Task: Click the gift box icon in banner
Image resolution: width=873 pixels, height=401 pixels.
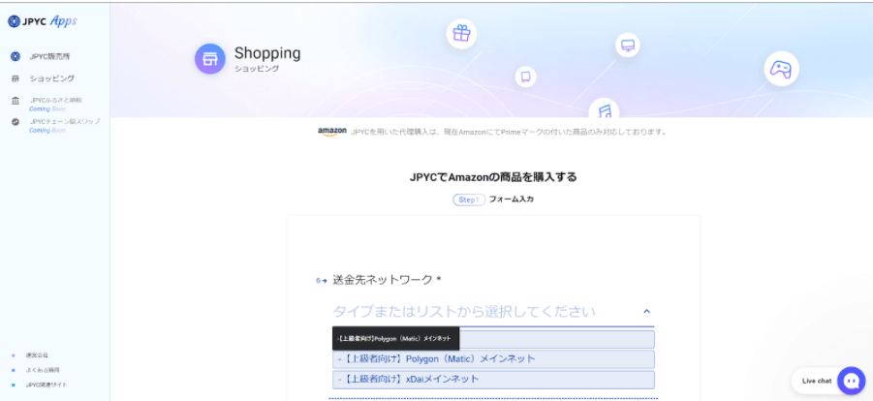Action: tap(461, 34)
